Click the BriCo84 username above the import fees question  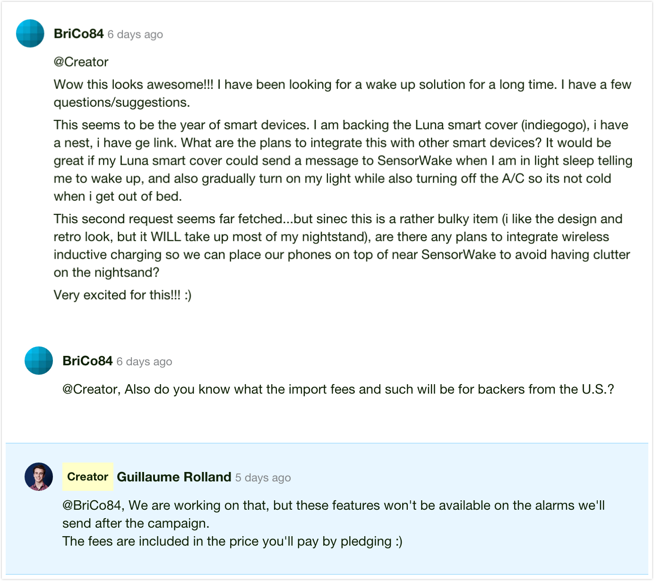[87, 361]
